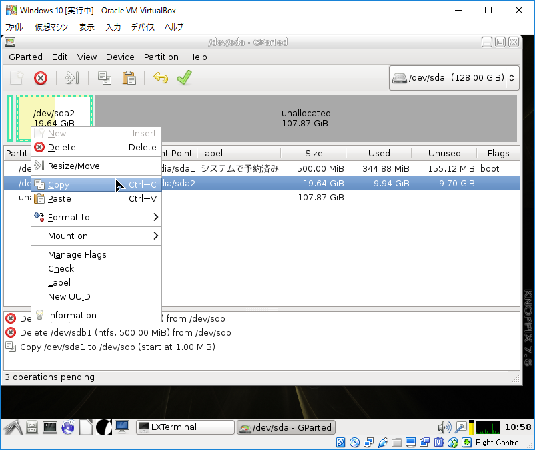The height and width of the screenshot is (450, 535).
Task: Sort by the Used column header
Action: (379, 153)
